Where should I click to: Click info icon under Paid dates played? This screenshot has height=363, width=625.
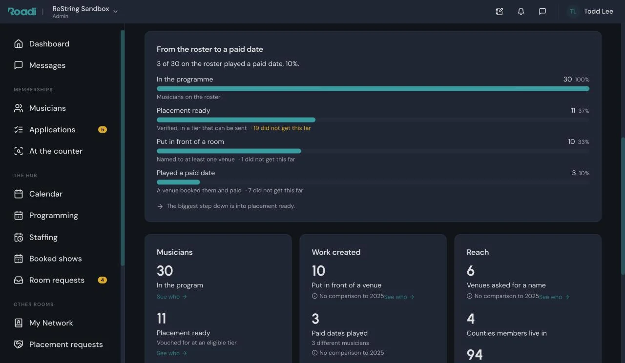point(315,353)
